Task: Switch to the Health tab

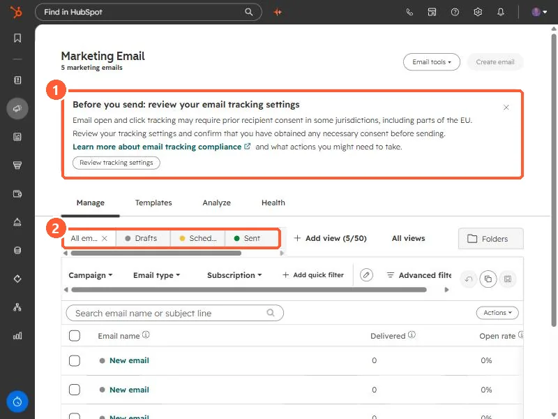Action: coord(273,203)
